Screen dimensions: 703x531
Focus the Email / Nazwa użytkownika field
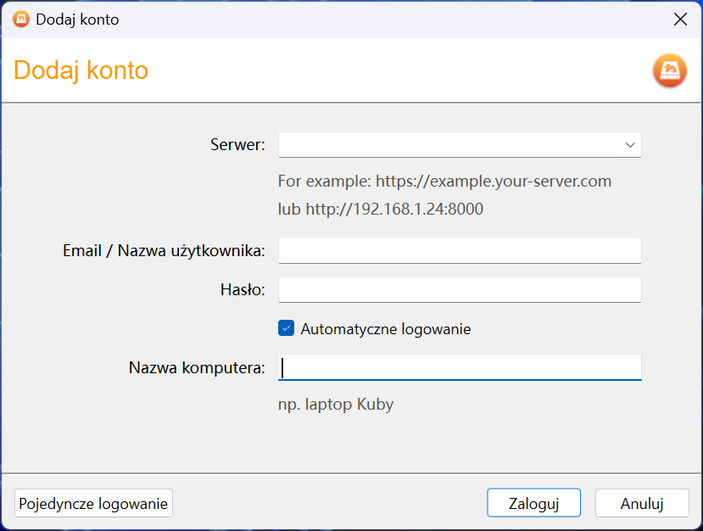pos(460,250)
